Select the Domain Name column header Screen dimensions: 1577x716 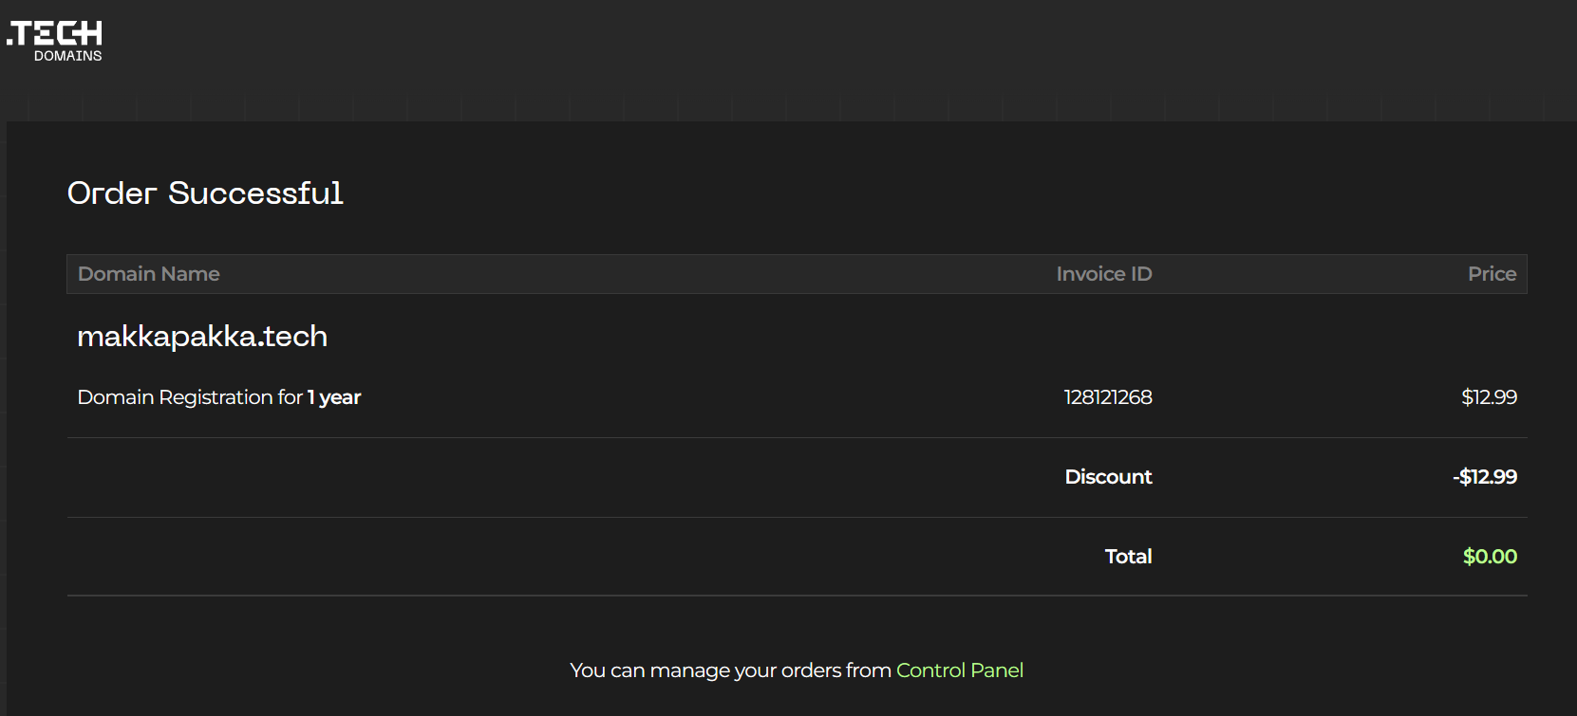[149, 274]
